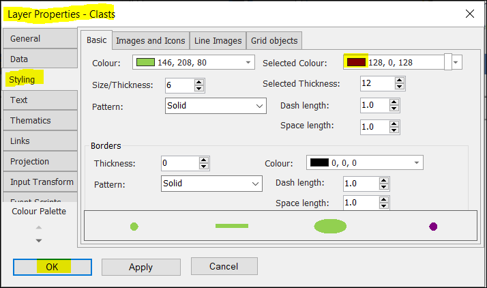The height and width of the screenshot is (288, 487).
Task: Click the green Colour swatch
Action: tap(145, 63)
